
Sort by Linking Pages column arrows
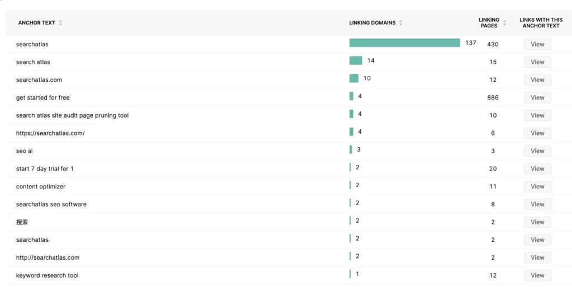[x=504, y=23]
